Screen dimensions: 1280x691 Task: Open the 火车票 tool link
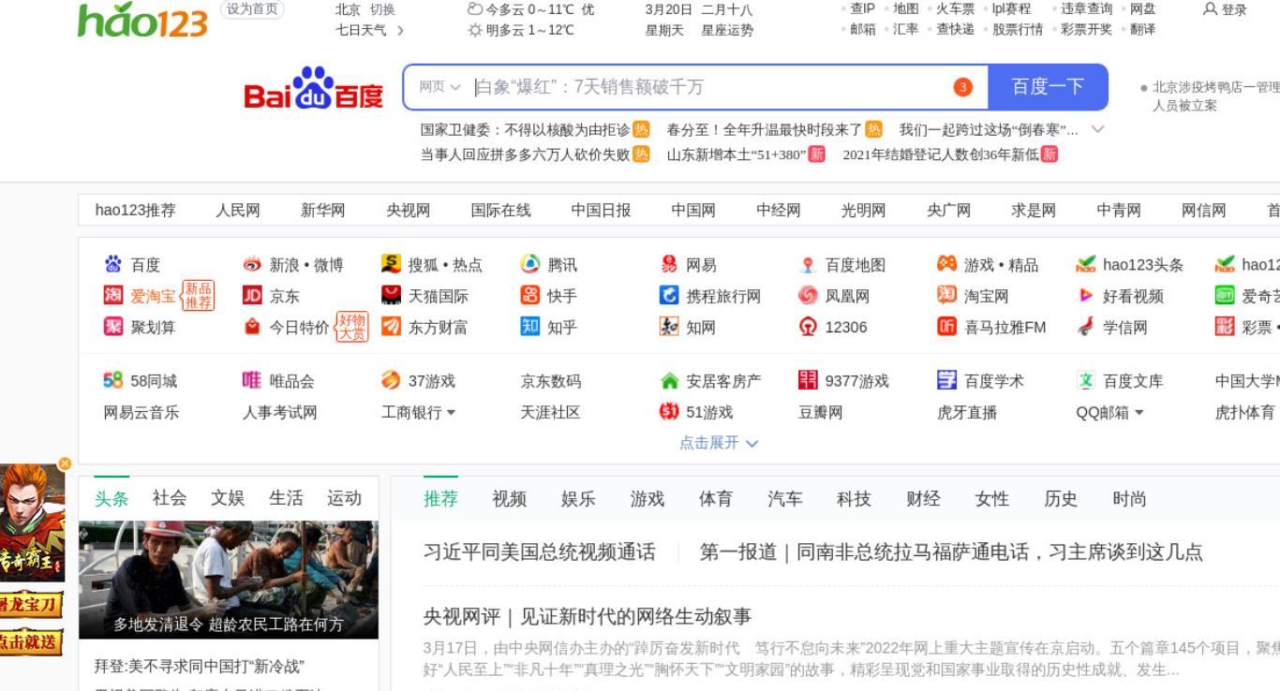click(956, 8)
